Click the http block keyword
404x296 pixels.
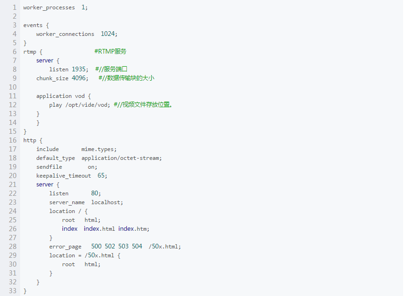coord(30,140)
